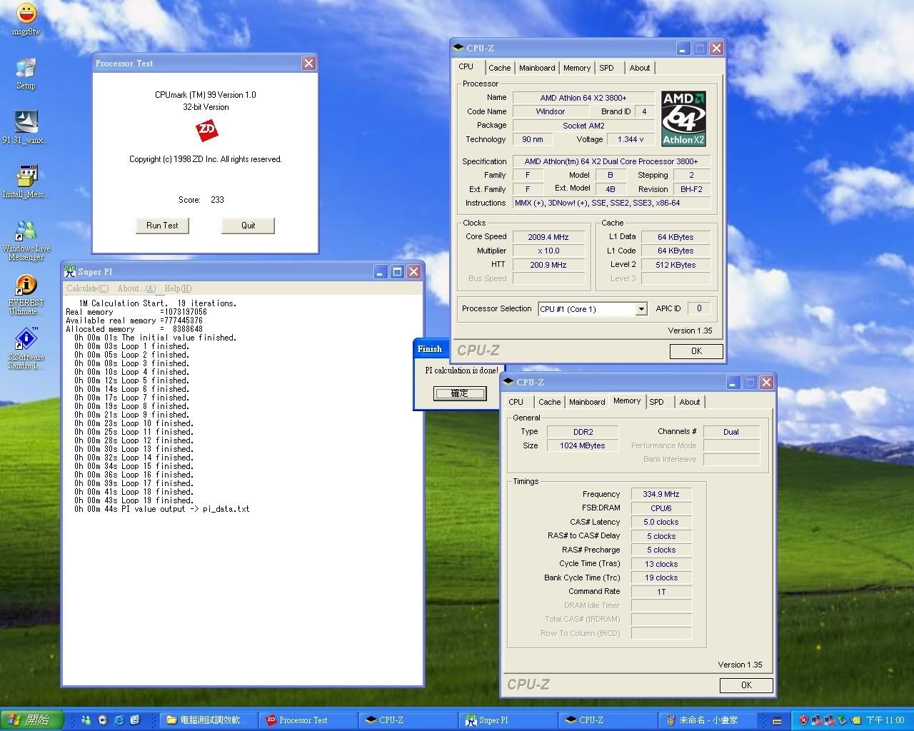Select the Setup desktop icon
Image resolution: width=914 pixels, height=731 pixels.
pyautogui.click(x=26, y=73)
